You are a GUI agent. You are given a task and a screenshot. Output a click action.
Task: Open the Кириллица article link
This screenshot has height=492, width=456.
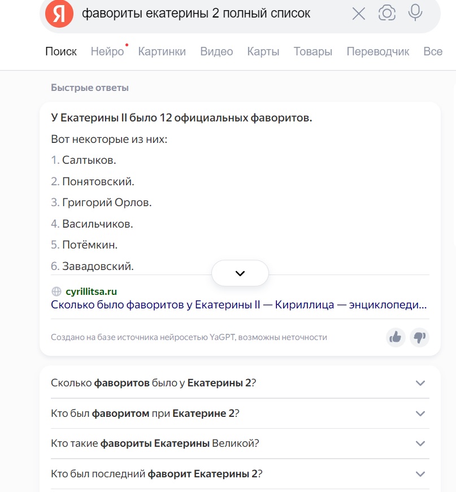[238, 305]
